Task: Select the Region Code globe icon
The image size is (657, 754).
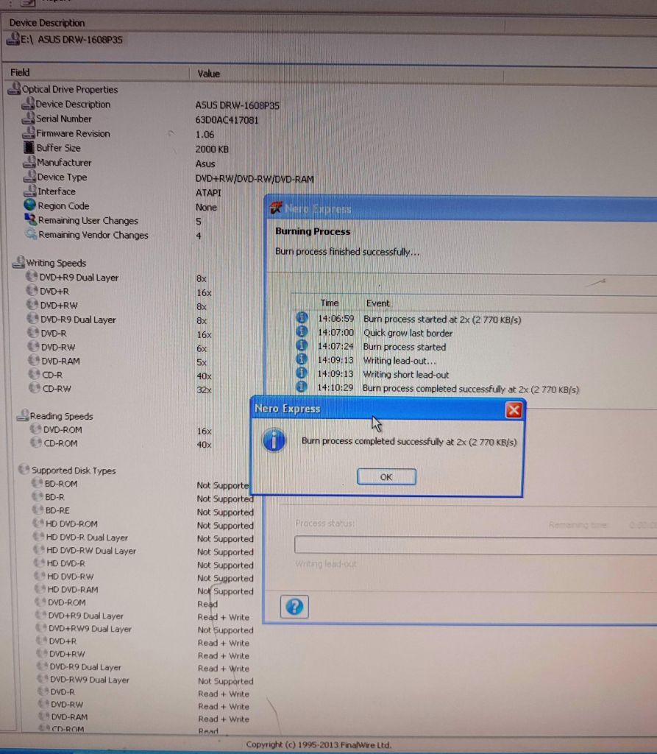Action: (x=30, y=205)
